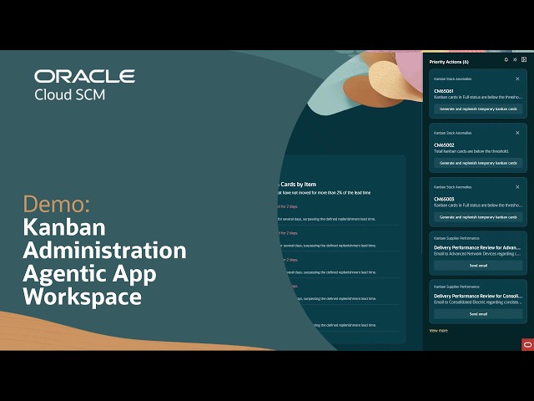Open the notifications bell in Priority Actions

pos(506,59)
